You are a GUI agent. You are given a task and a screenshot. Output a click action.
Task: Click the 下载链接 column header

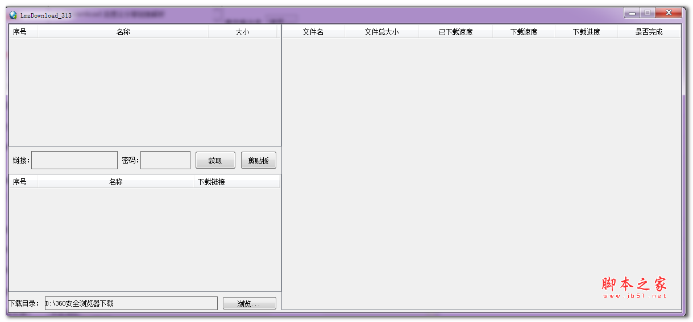pos(236,182)
